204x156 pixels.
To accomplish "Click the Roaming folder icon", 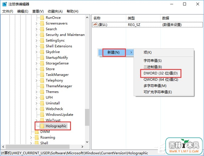I will click(37, 137).
